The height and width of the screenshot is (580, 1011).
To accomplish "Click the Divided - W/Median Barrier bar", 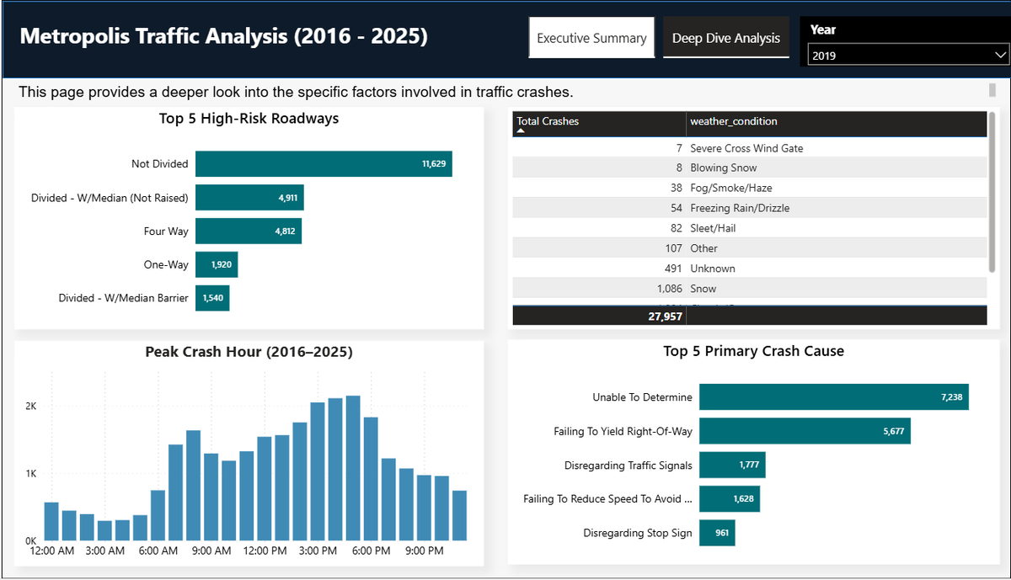I will click(211, 297).
